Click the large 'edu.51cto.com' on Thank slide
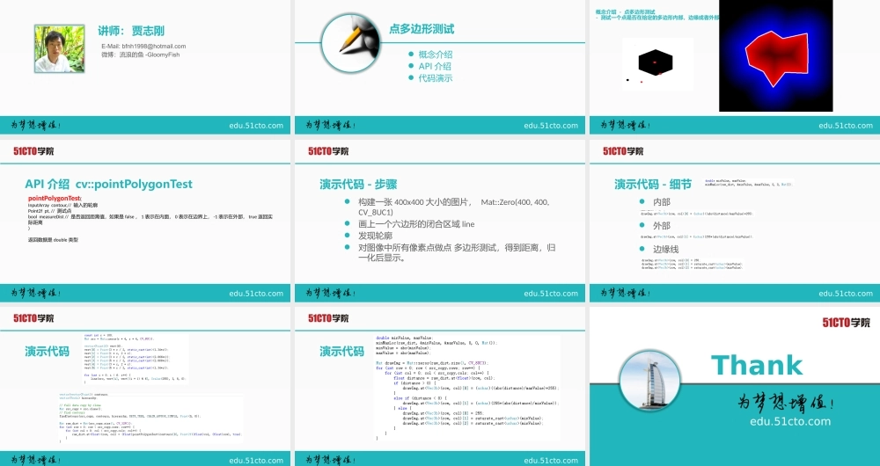This screenshot has height=466, width=880. 790,422
